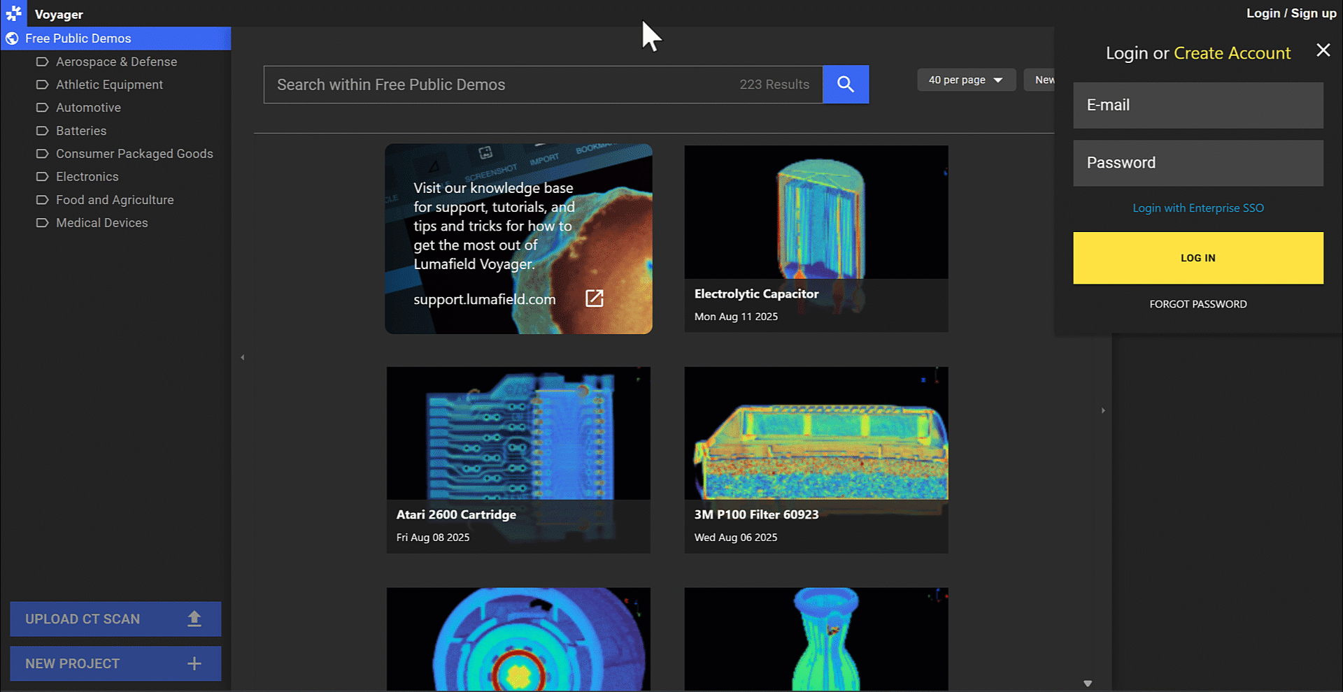
Task: Open the Aerospace & Defense category
Action: pos(116,62)
